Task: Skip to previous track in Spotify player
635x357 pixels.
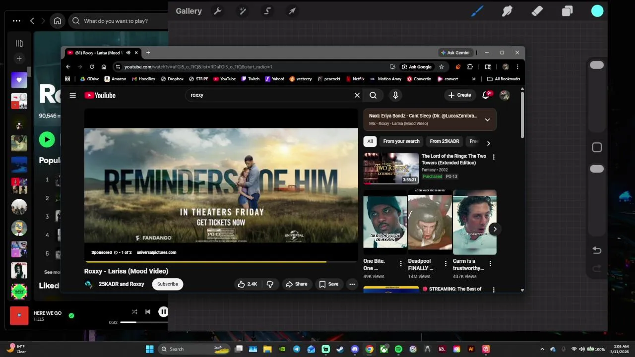Action: [x=147, y=312]
